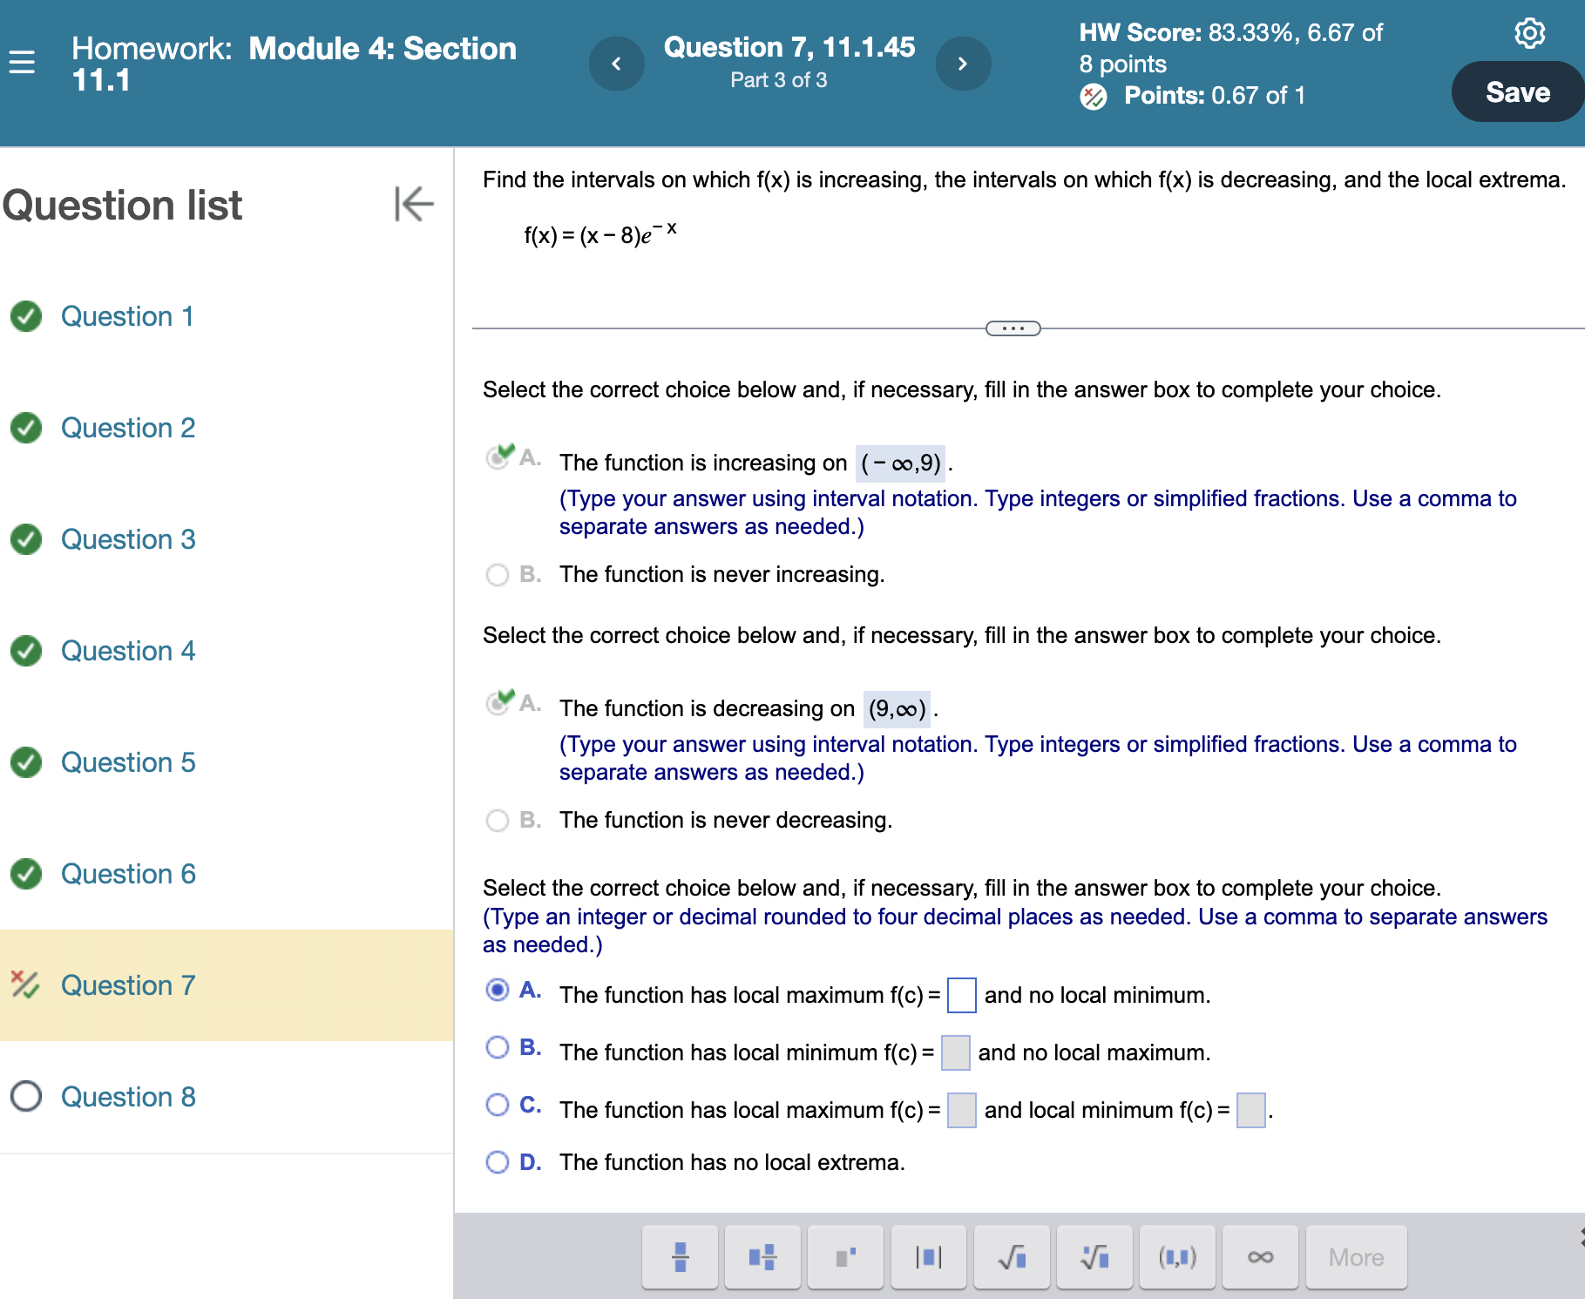Open Question 6 from the list
Viewport: 1585px width, 1299px height.
128,874
